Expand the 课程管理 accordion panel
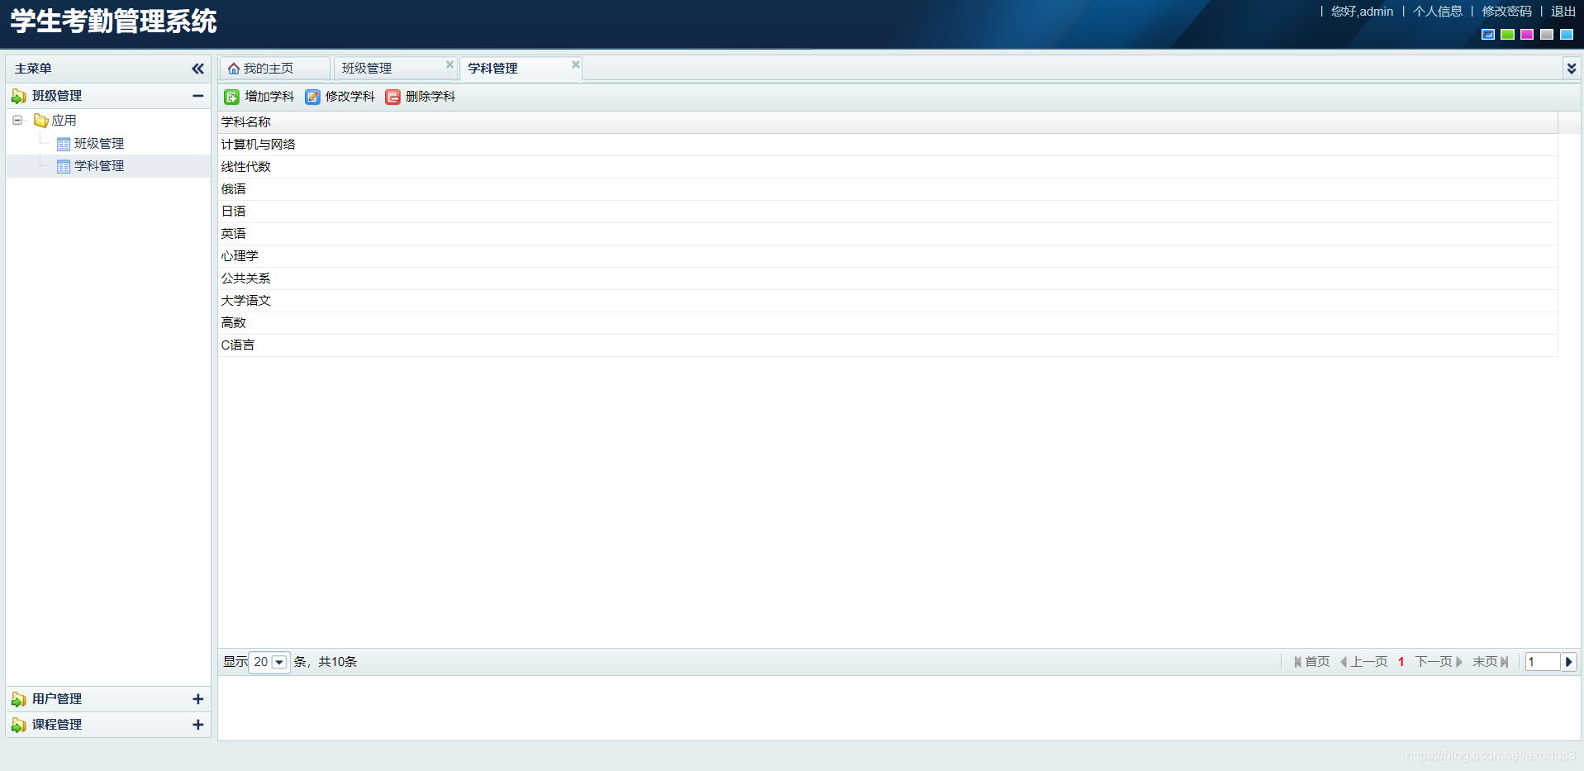The image size is (1584, 771). pos(198,725)
